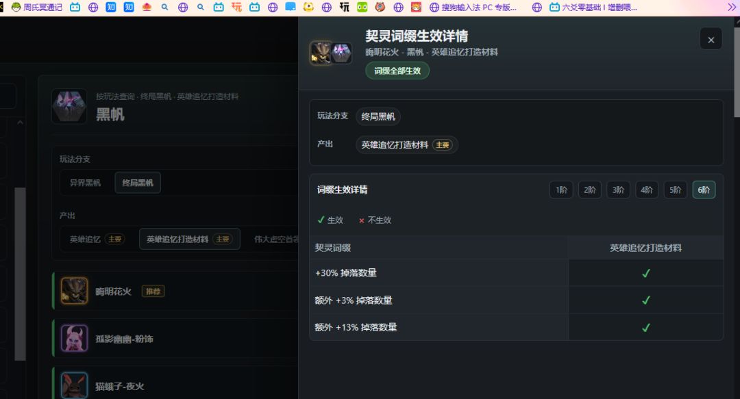This screenshot has width=740, height=399.
Task: Open the red lotus bookmark icon
Action: click(147, 7)
